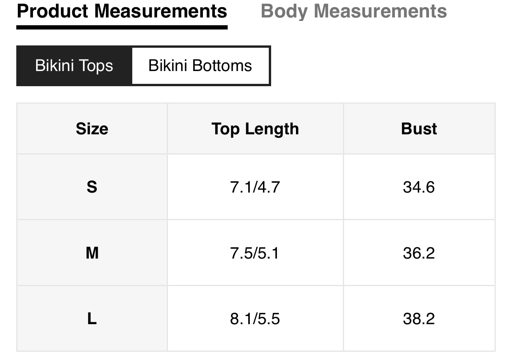
Task: Click the 7.5/5.1 top length value
Action: click(254, 253)
